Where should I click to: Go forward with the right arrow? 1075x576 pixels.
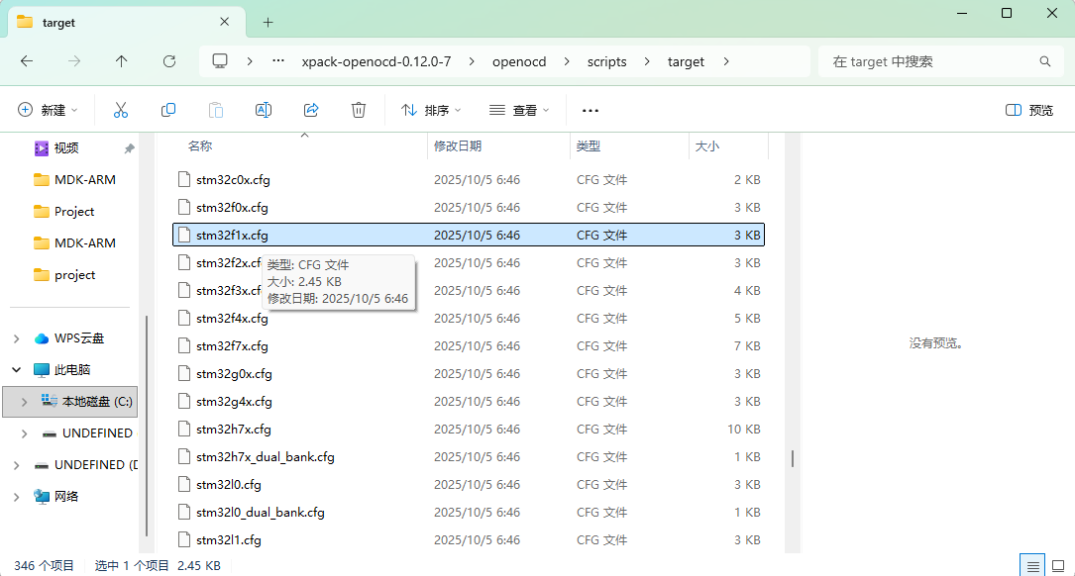tap(74, 61)
